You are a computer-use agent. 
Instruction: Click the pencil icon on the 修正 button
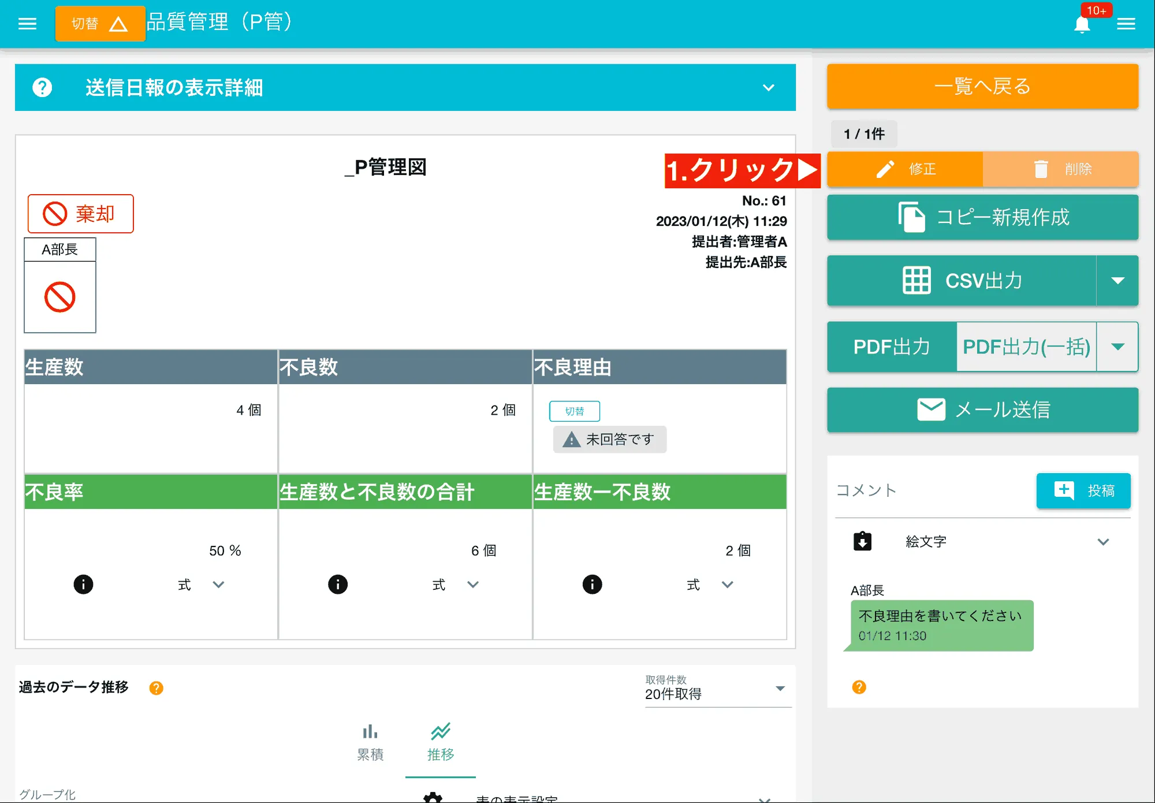pos(885,169)
